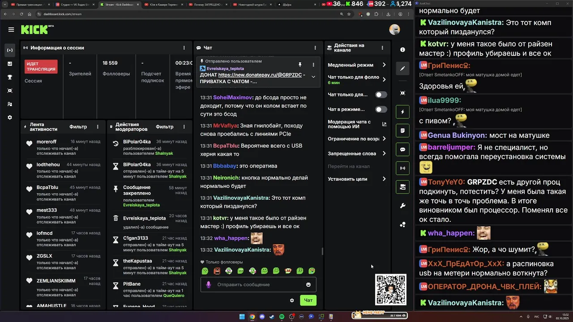This screenshot has width=573, height=322.
Task: Open activity feed 'Фильтр' dropdown
Action: pos(78,127)
